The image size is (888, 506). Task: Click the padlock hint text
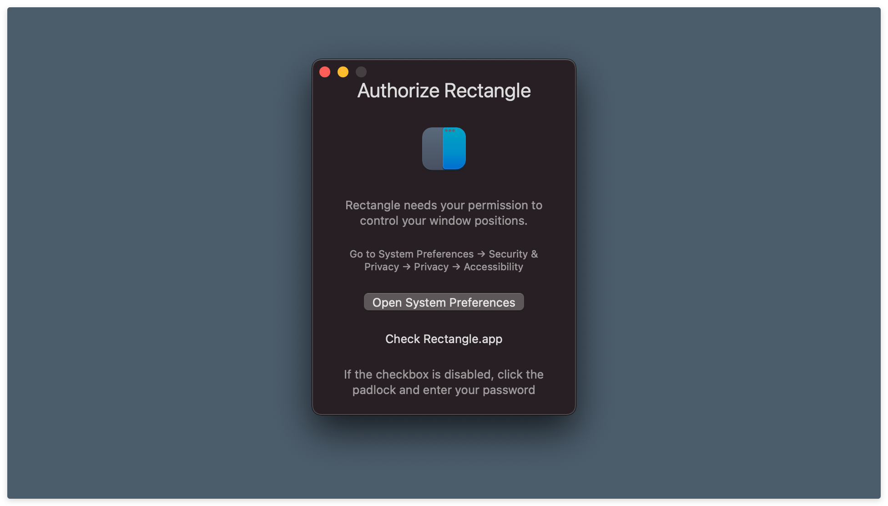(x=444, y=382)
